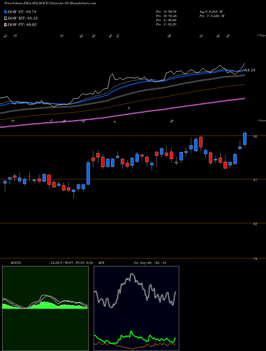
Task: Select the DOW MT legend label
Action: tap(22, 19)
